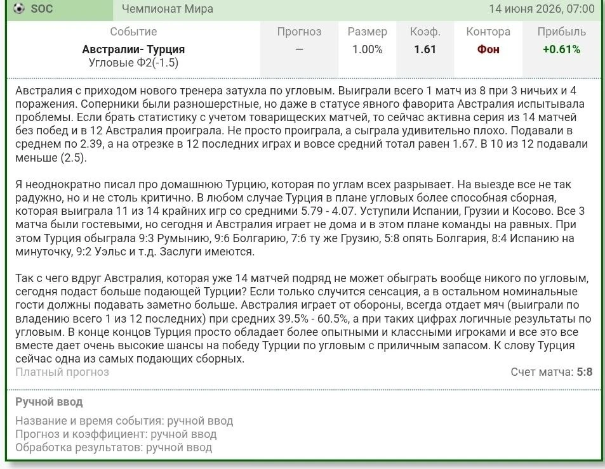Screen dimensions: 605x469
Task: Click the Платный прогноз label
Action: tap(62, 372)
